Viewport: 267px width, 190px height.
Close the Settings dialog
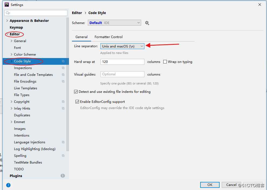(260, 5)
